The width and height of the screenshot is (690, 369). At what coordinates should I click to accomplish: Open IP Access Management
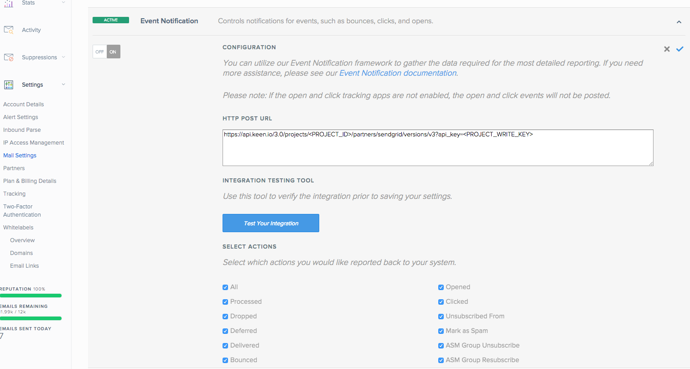(x=34, y=143)
